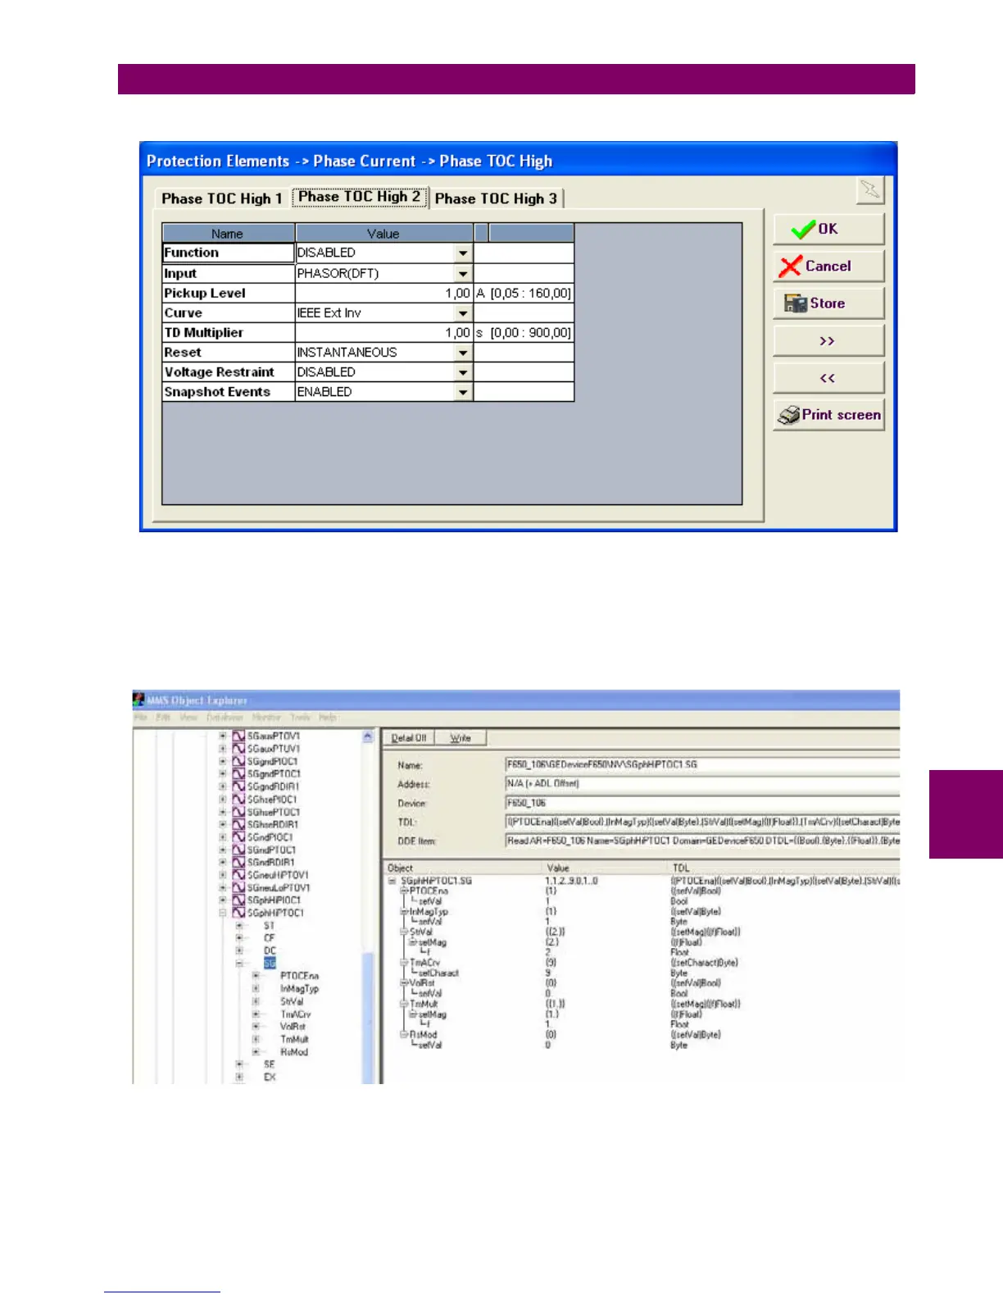Open the Monitor menu in MMS Object Explorer
The width and height of the screenshot is (1003, 1299).
(x=266, y=718)
